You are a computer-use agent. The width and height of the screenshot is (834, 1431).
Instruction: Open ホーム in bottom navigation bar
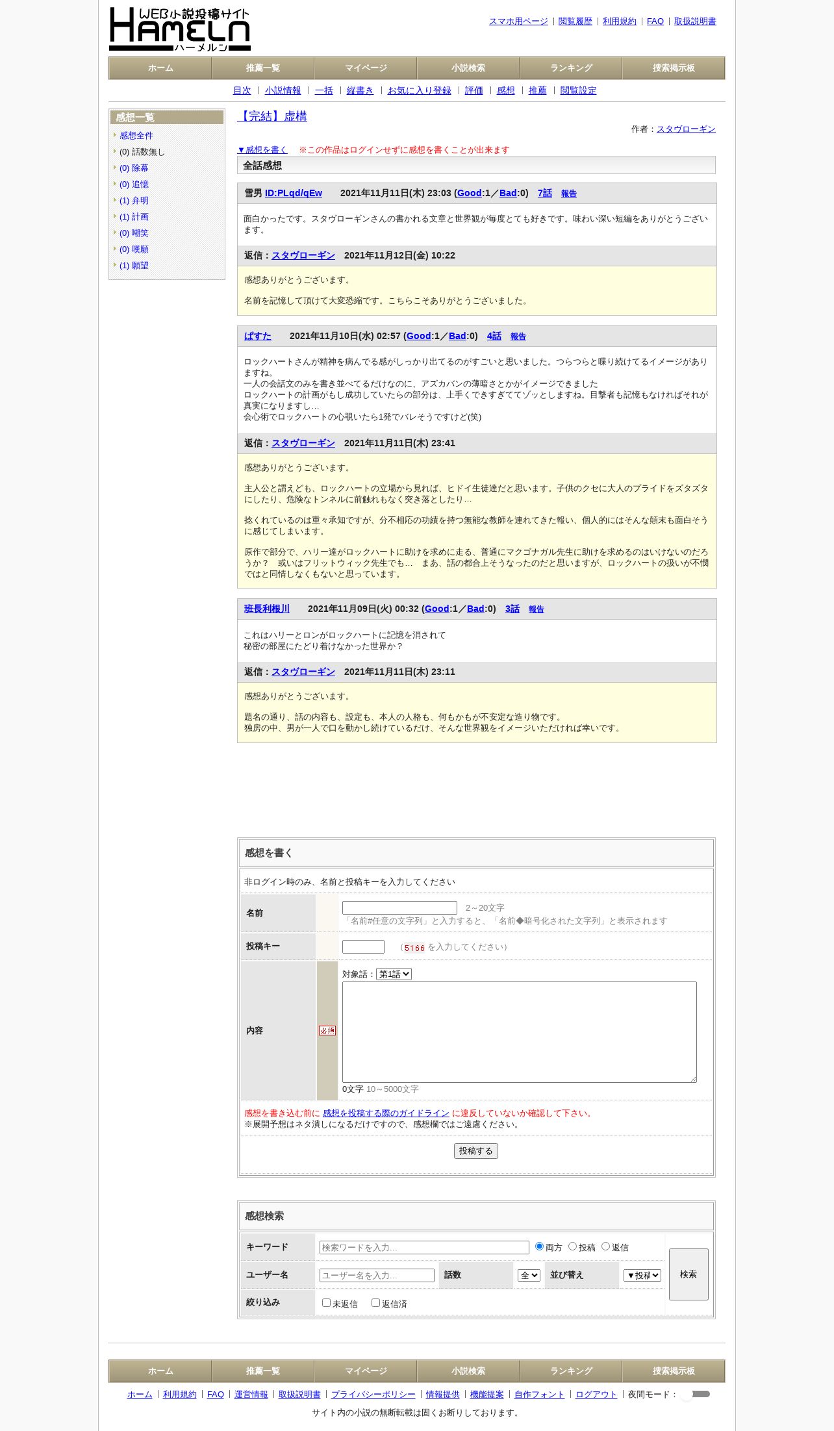tap(160, 1371)
